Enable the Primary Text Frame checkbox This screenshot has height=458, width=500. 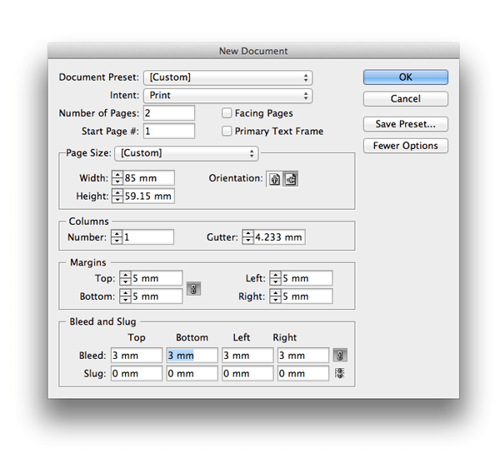[x=227, y=131]
